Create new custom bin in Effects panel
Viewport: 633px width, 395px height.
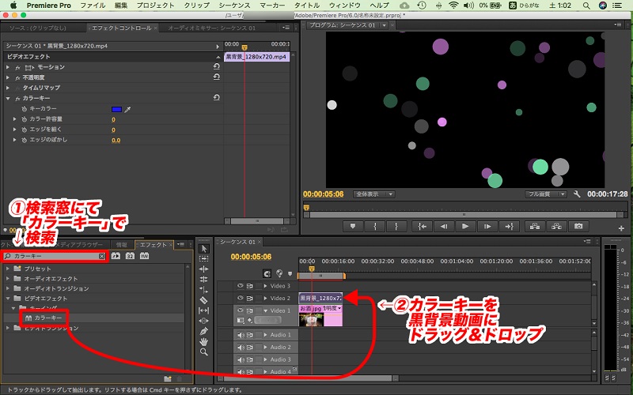click(168, 379)
